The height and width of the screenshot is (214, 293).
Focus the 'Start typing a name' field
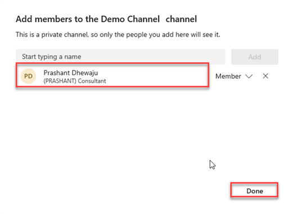click(120, 57)
